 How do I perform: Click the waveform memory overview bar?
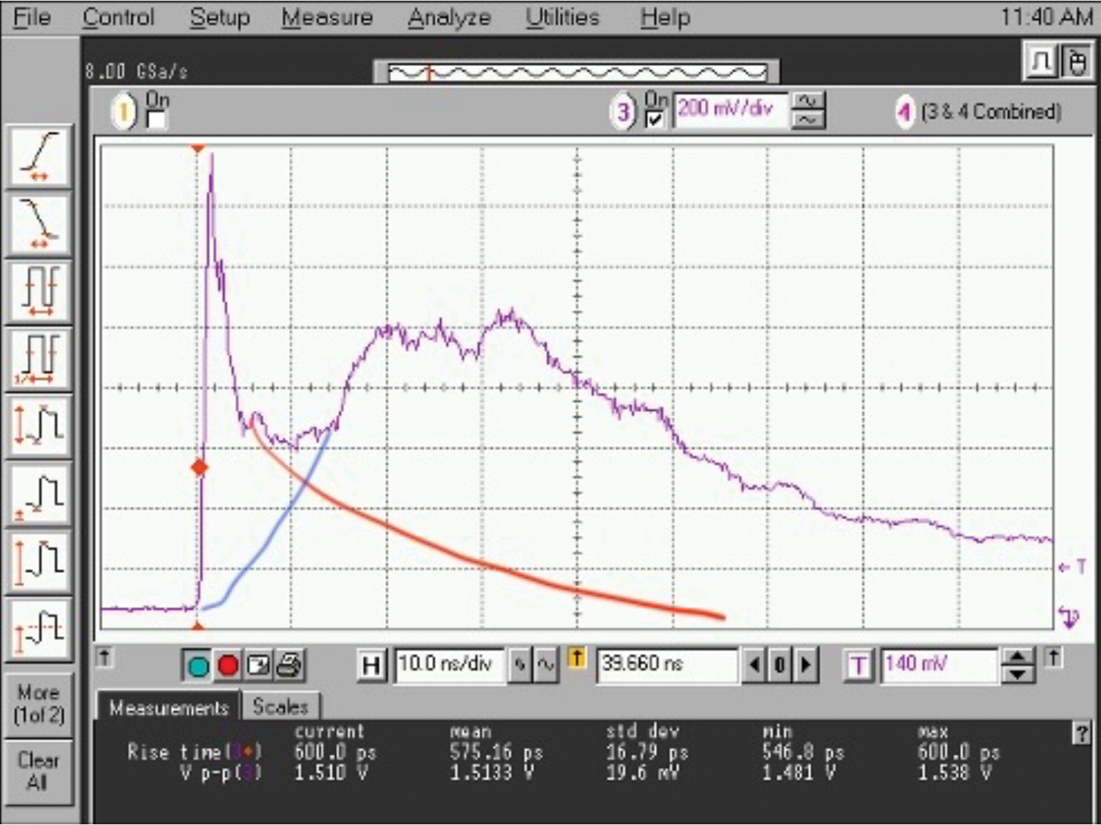pos(576,72)
